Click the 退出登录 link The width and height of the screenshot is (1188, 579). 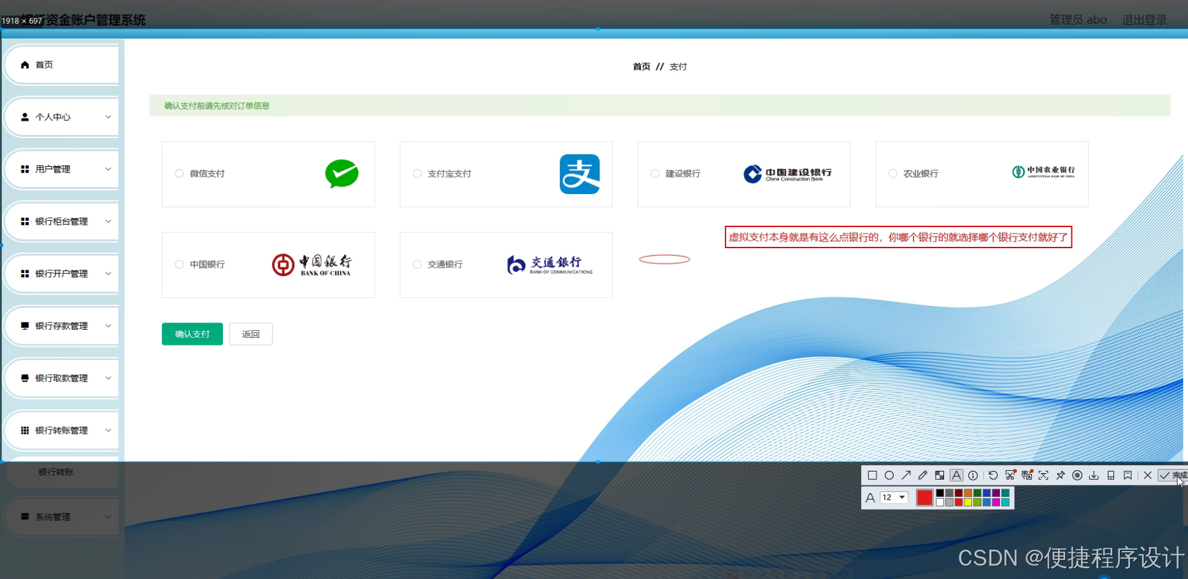click(x=1144, y=20)
